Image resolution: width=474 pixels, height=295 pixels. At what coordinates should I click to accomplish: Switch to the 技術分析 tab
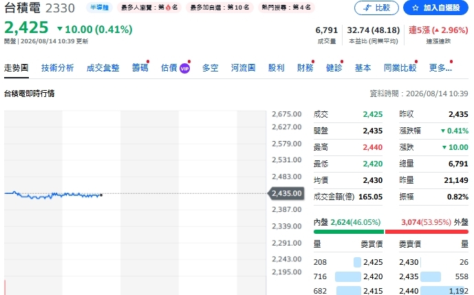(x=57, y=67)
